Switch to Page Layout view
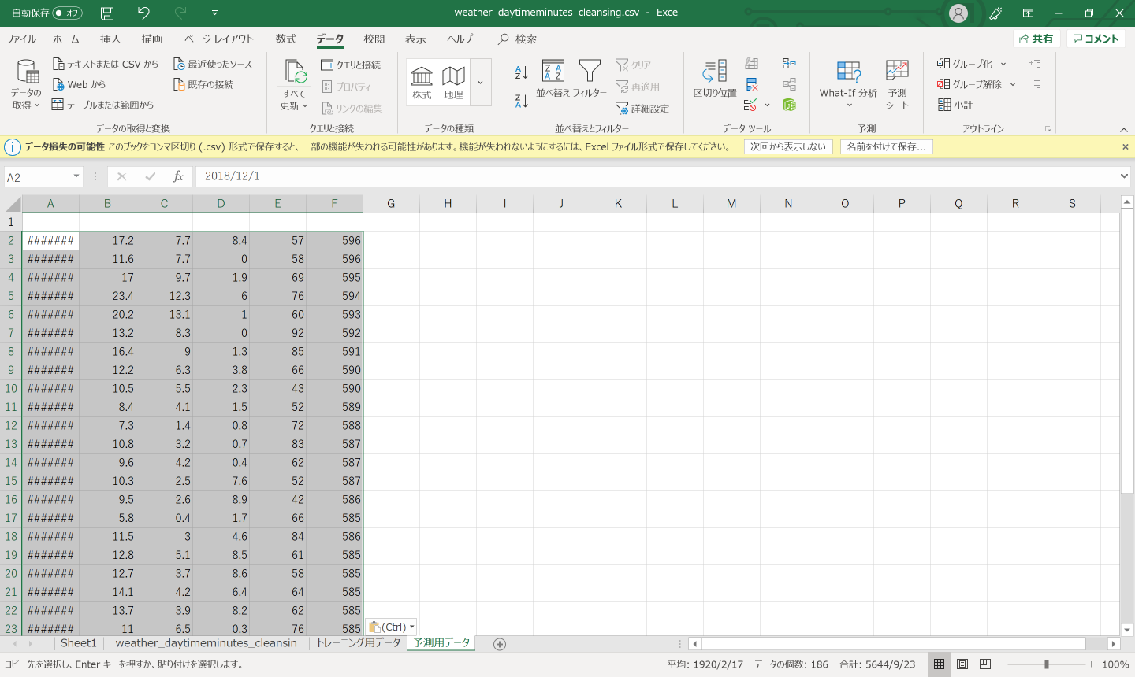The width and height of the screenshot is (1135, 677). click(x=962, y=664)
